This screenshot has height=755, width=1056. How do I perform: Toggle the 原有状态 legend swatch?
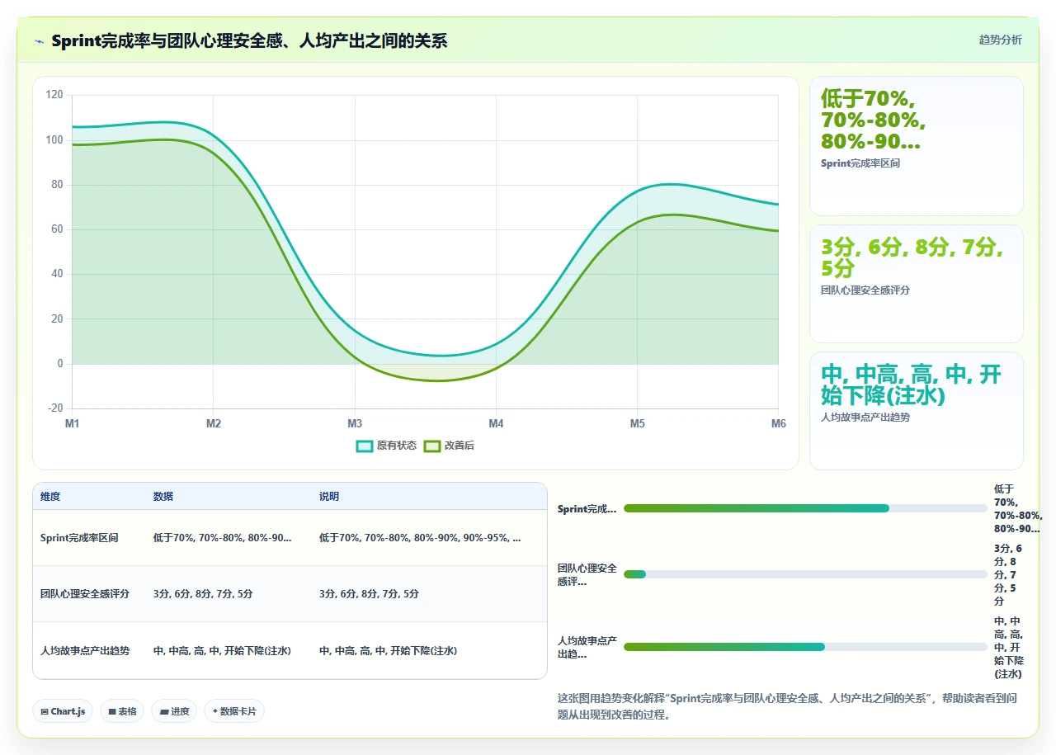pos(365,446)
